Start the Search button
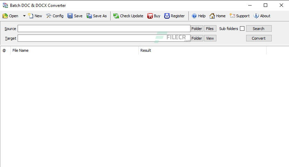The height and width of the screenshot is (167, 289). tap(259, 29)
